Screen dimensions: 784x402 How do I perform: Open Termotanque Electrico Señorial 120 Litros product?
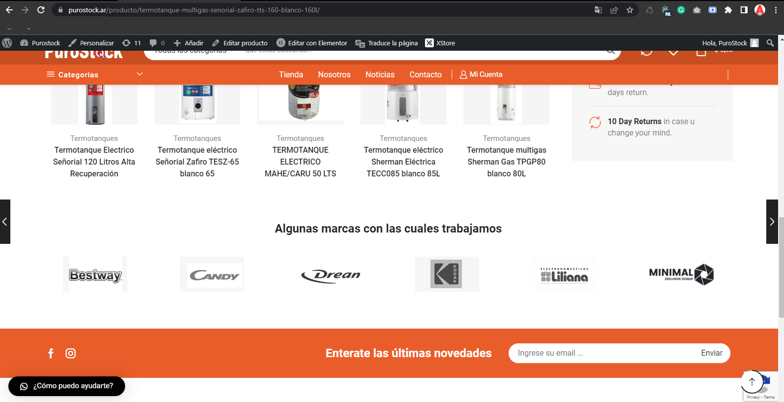(x=94, y=162)
